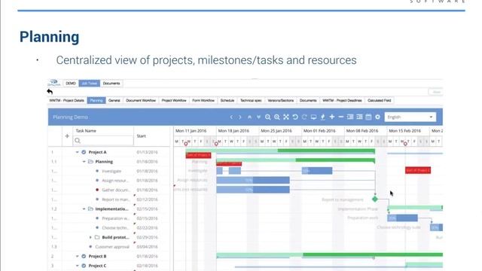Image resolution: width=482 pixels, height=271 pixels.
Task: Add a column with the plus header icon
Action: point(67,135)
